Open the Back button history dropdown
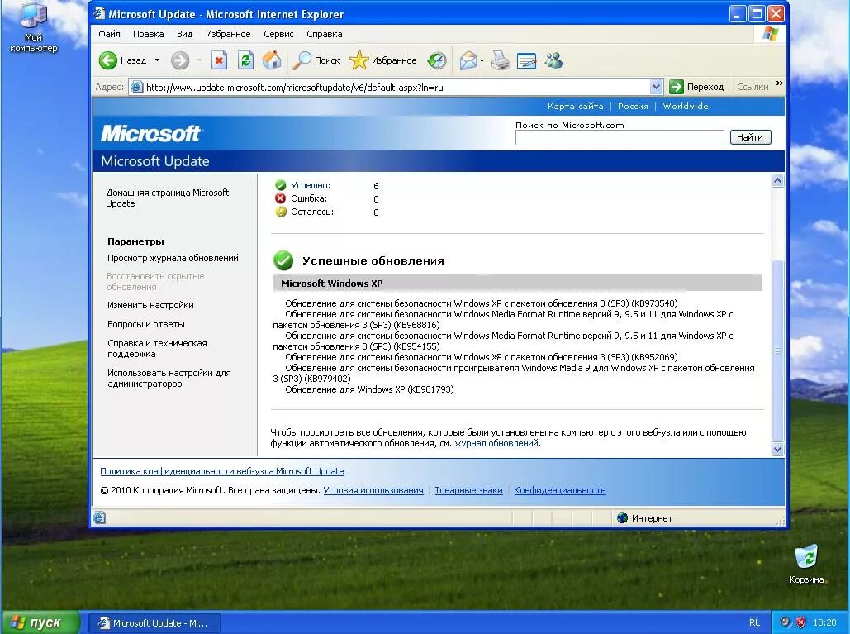 point(157,60)
